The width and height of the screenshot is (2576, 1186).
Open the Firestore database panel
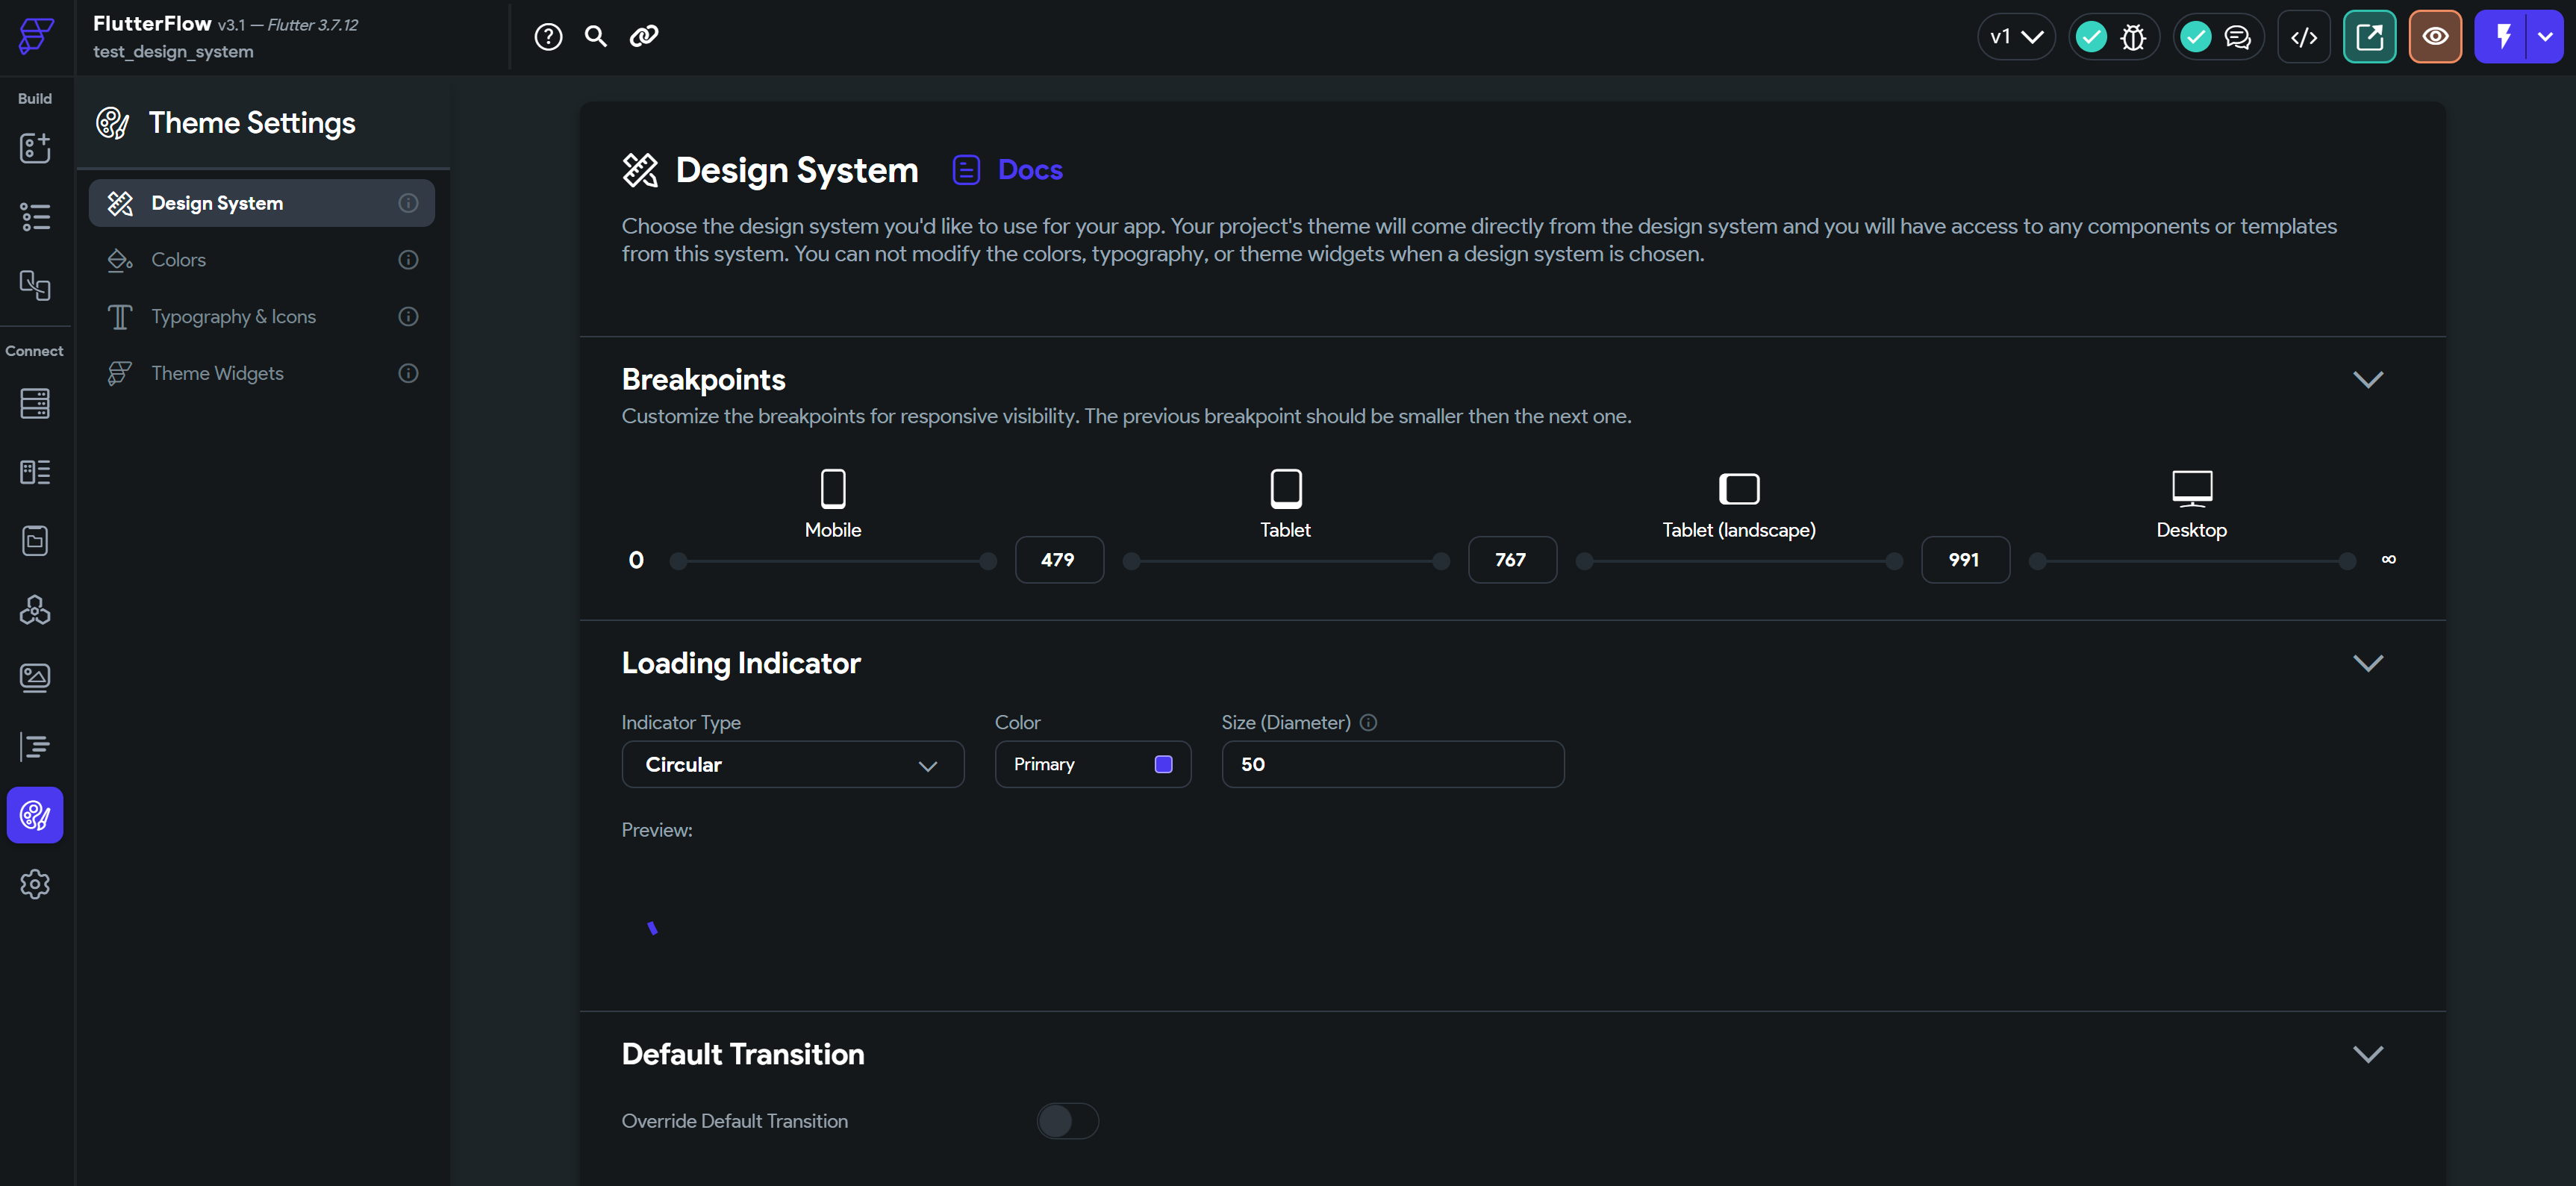35,403
